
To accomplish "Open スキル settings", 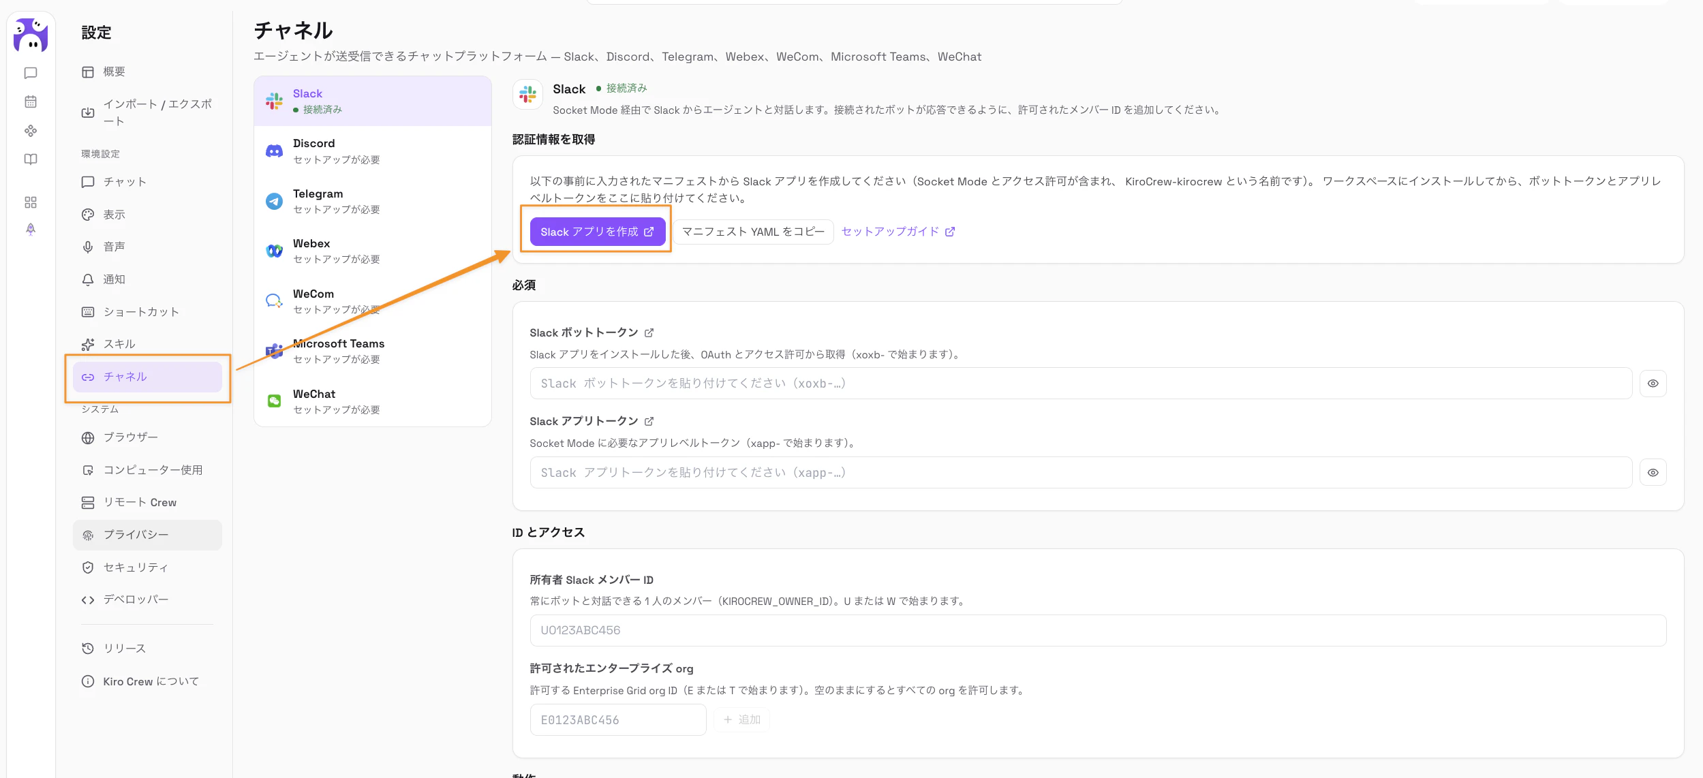I will coord(147,344).
